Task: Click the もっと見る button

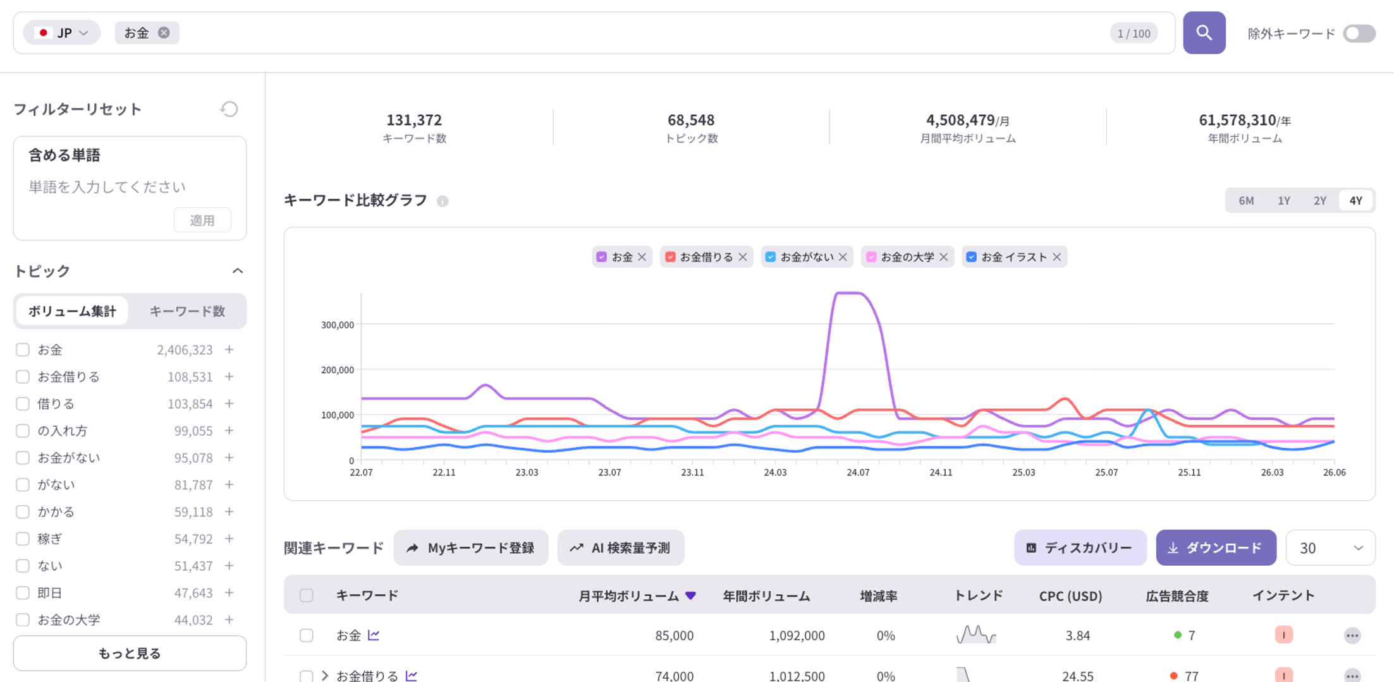Action: (130, 653)
